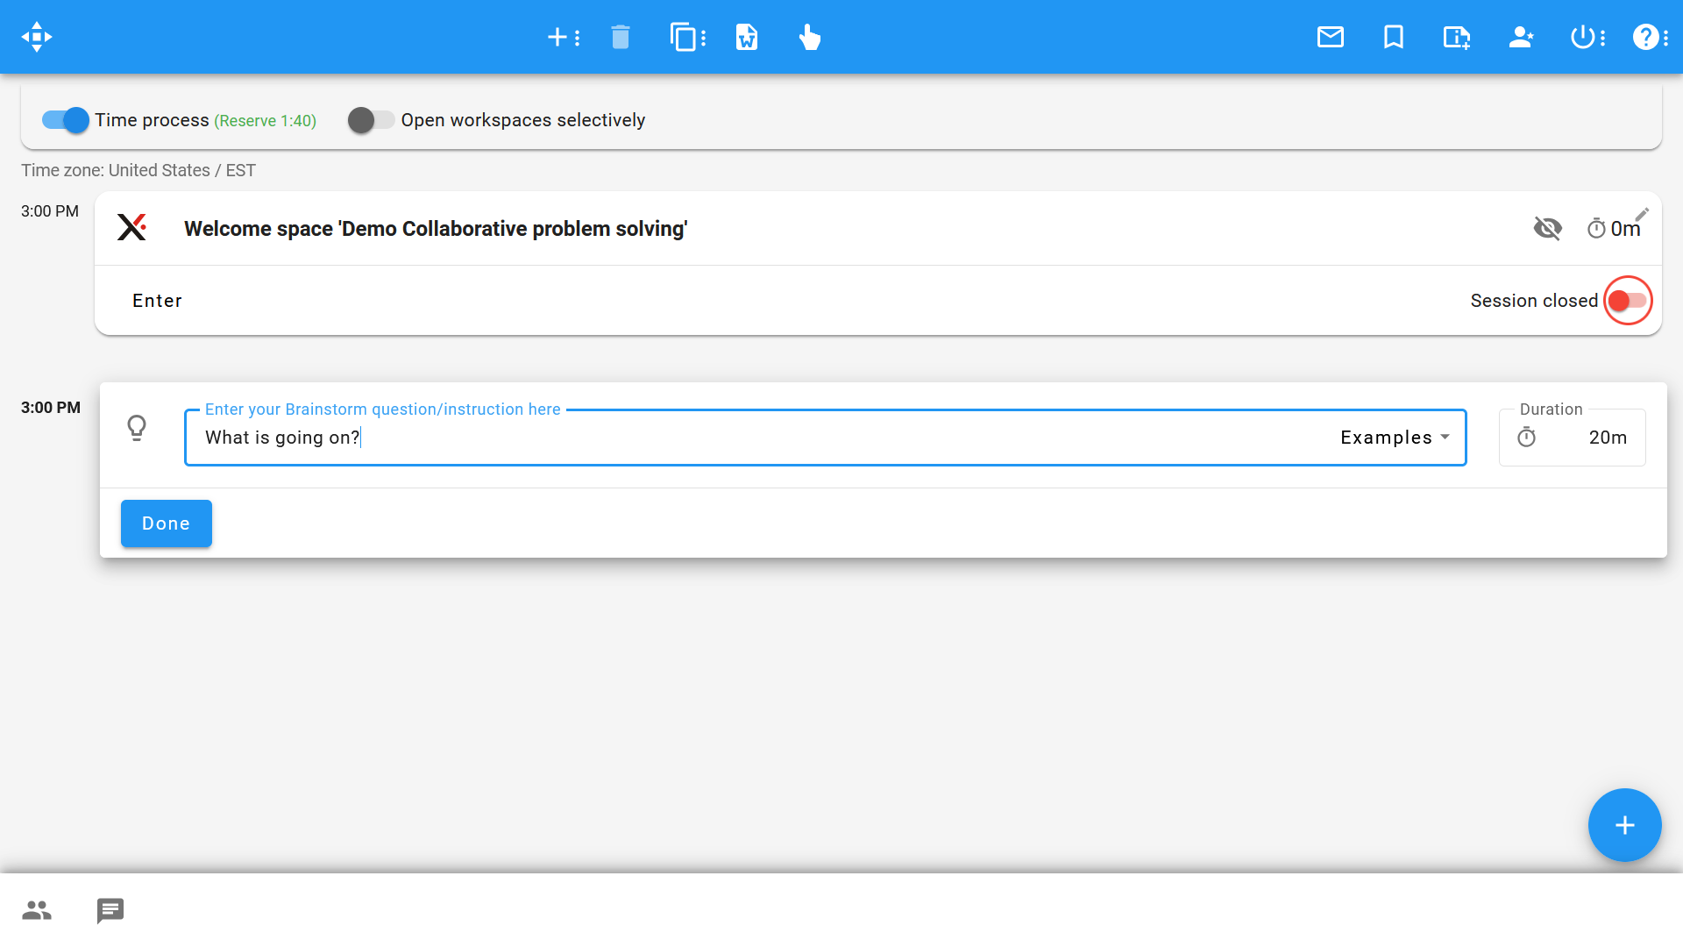
Task: Click Welcome space title text
Action: [x=436, y=229]
